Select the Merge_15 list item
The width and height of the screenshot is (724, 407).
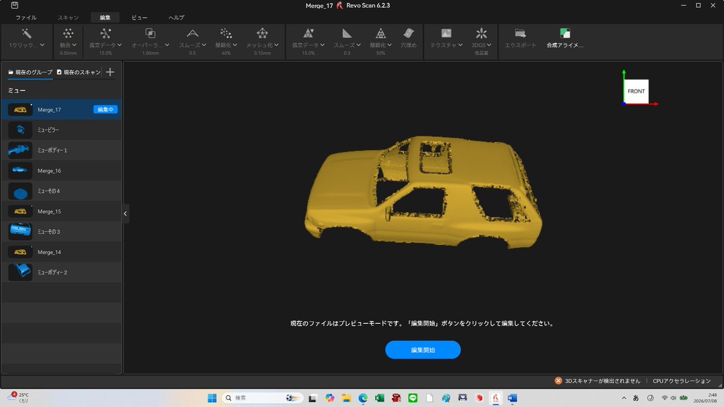62,212
